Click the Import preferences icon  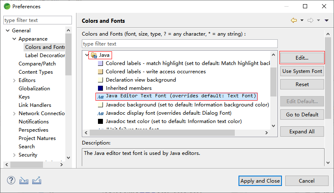(24, 181)
